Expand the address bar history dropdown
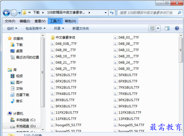Image resolution: width=184 pixels, height=136 pixels. pos(106,13)
